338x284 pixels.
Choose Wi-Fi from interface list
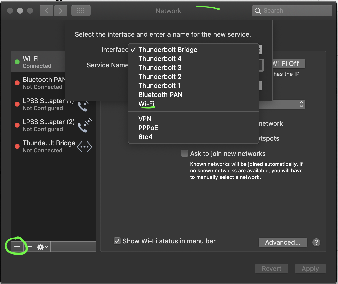point(146,104)
